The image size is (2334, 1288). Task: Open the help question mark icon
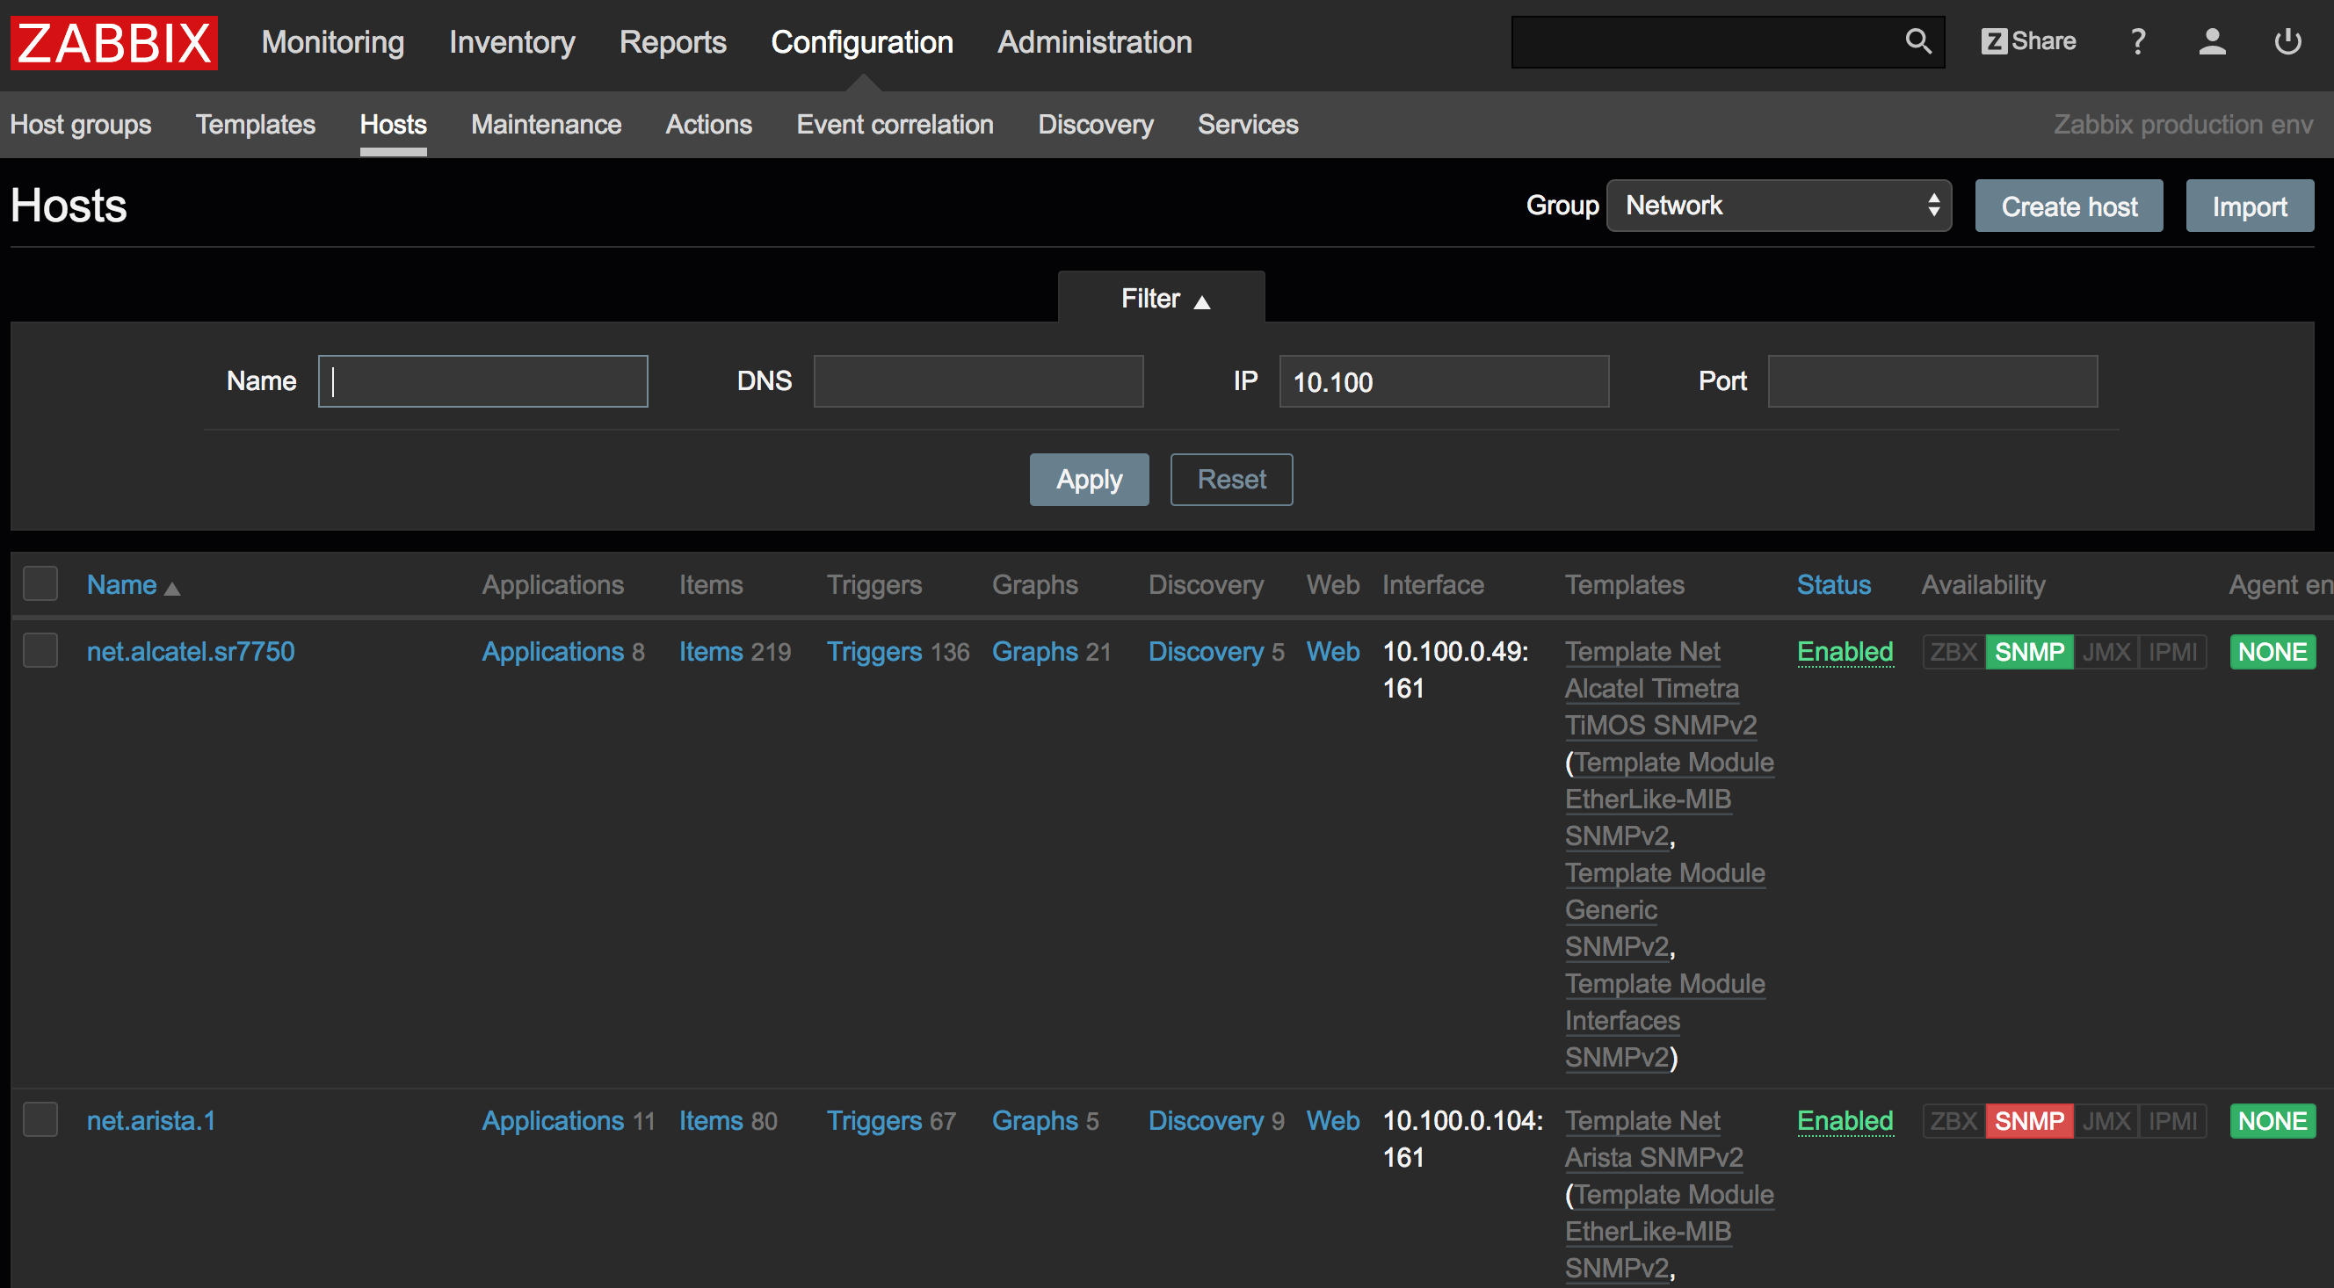click(x=2137, y=41)
